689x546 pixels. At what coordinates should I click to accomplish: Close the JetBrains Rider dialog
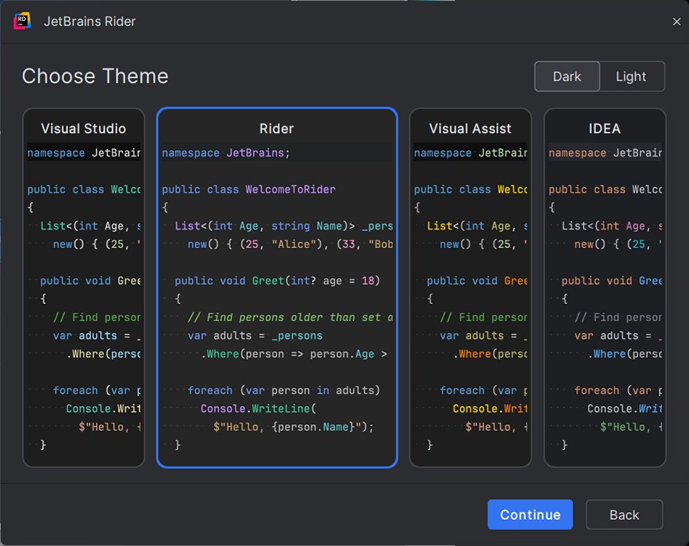click(676, 22)
